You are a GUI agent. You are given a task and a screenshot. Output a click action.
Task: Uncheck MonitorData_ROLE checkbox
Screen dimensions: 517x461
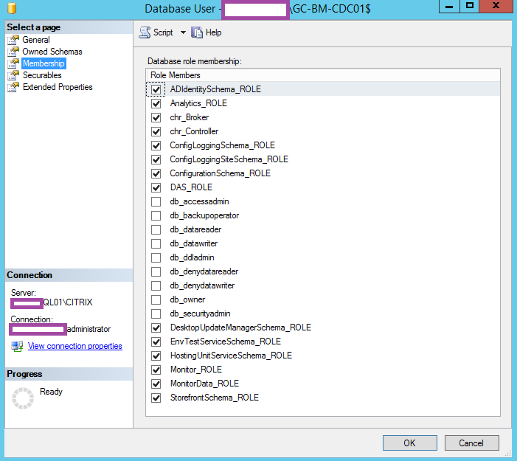click(156, 384)
